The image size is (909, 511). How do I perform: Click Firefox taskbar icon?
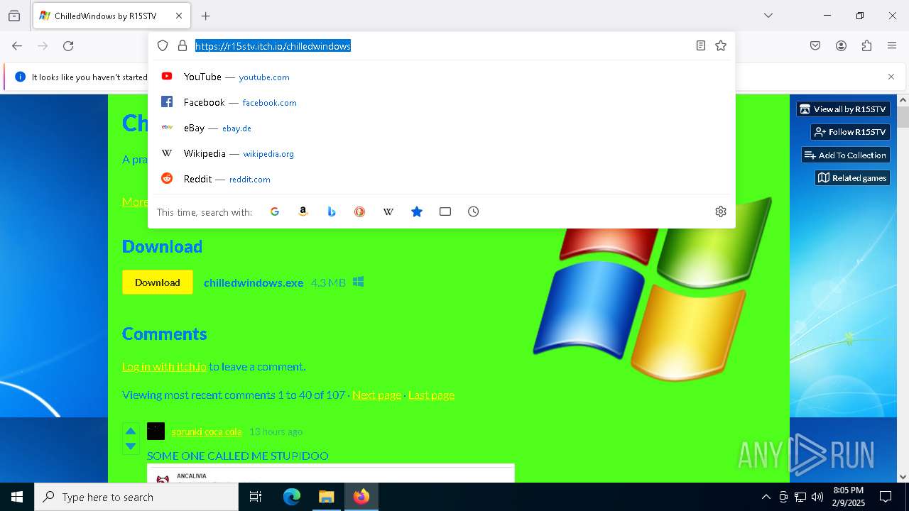tap(361, 497)
